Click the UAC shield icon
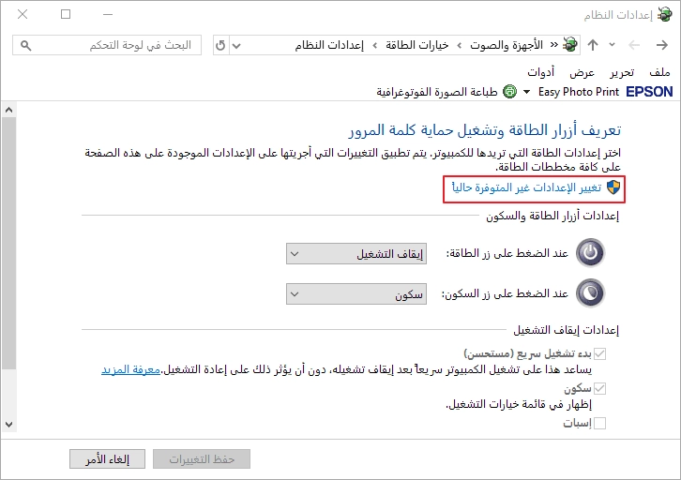Image resolution: width=681 pixels, height=480 pixels. pyautogui.click(x=613, y=187)
